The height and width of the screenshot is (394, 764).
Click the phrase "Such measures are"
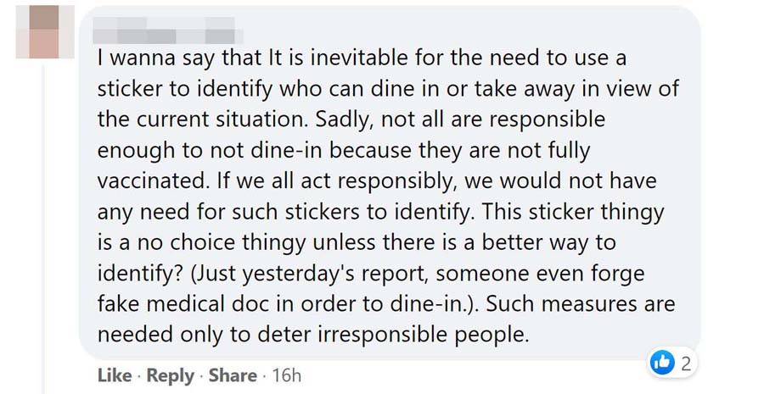(x=580, y=303)
